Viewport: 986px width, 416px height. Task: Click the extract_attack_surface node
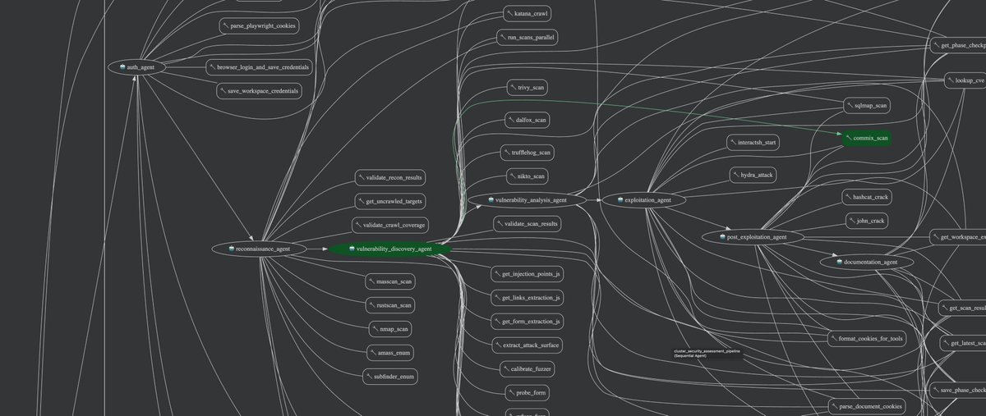527,345
